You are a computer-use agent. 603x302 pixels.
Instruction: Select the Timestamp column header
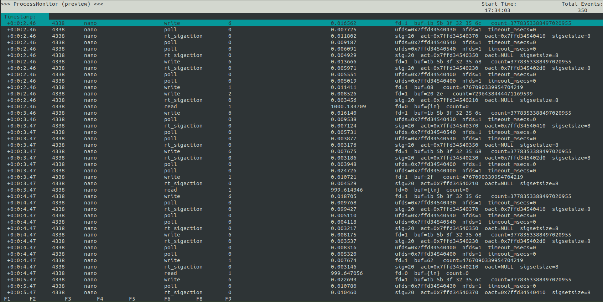[x=20, y=17]
